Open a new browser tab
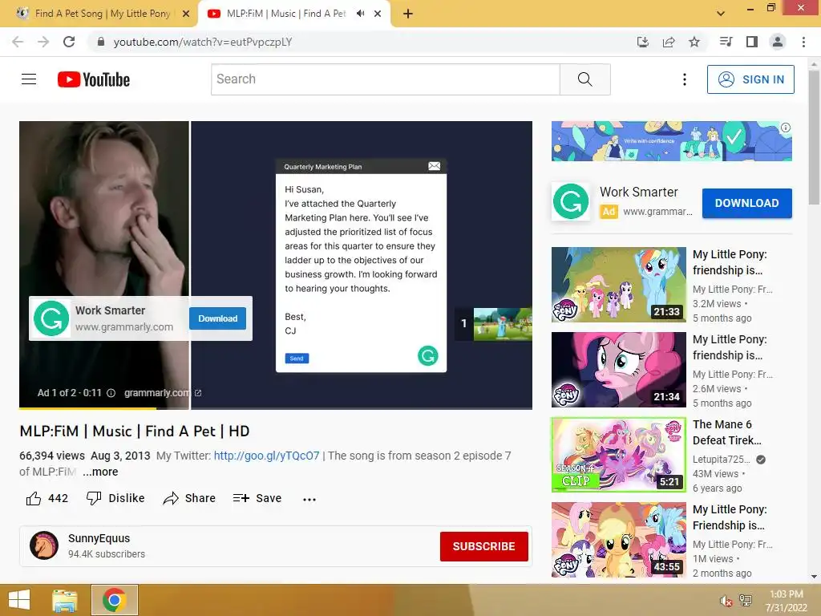 (x=408, y=14)
